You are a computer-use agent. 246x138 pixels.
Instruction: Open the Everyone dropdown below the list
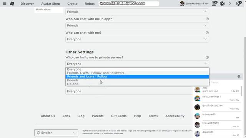click(x=129, y=91)
